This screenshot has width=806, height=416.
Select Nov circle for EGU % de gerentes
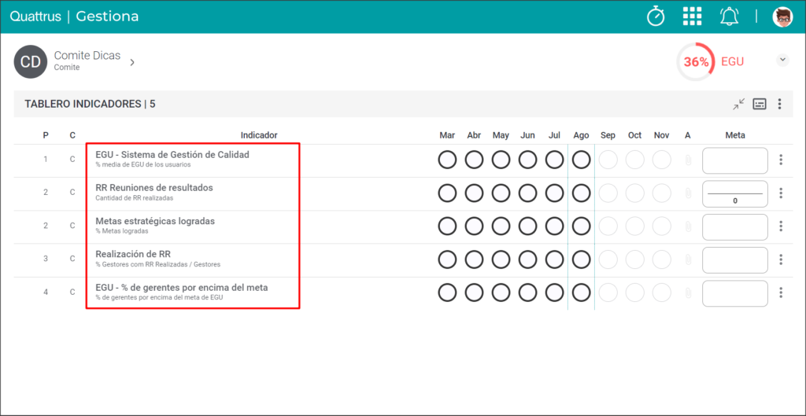[x=661, y=293]
